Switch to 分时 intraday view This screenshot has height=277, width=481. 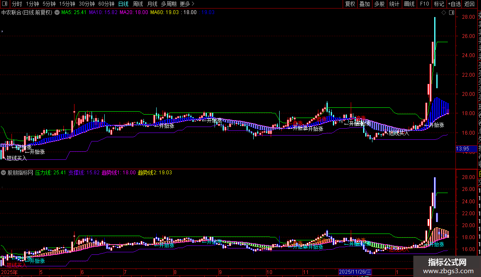17,4
